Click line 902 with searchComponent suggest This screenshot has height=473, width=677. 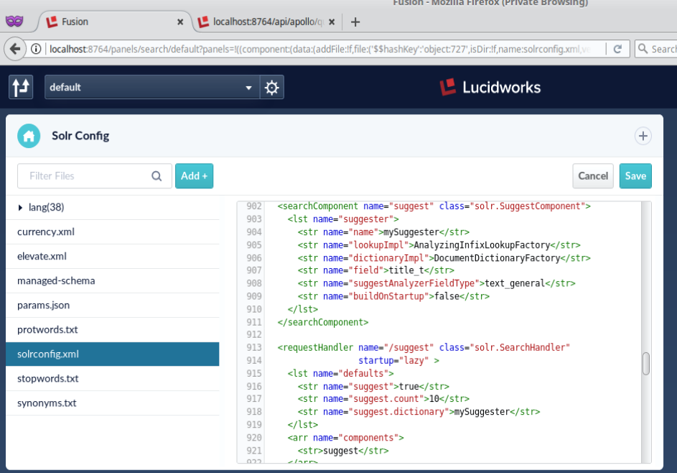pyautogui.click(x=434, y=206)
